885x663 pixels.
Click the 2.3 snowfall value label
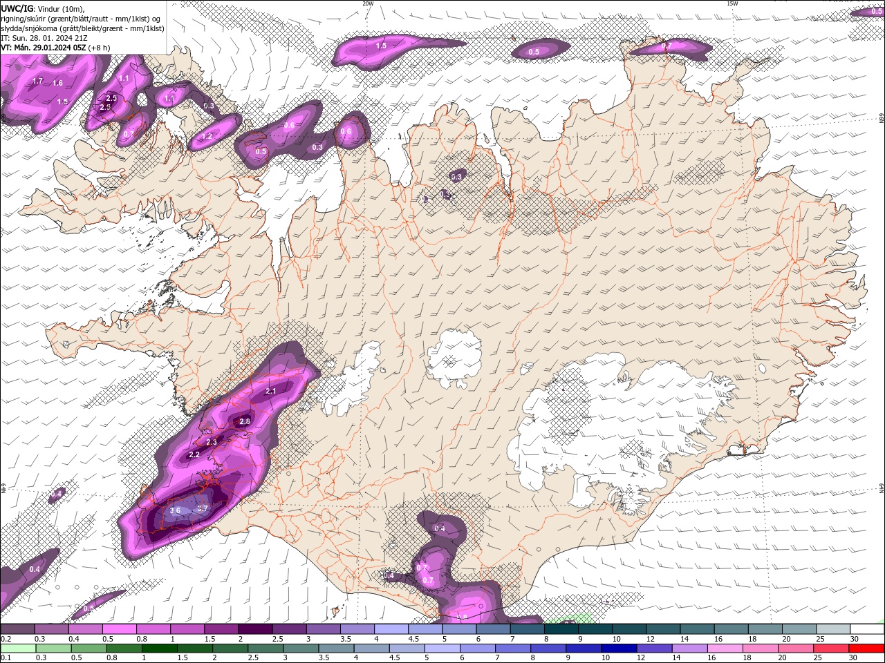[x=212, y=442]
